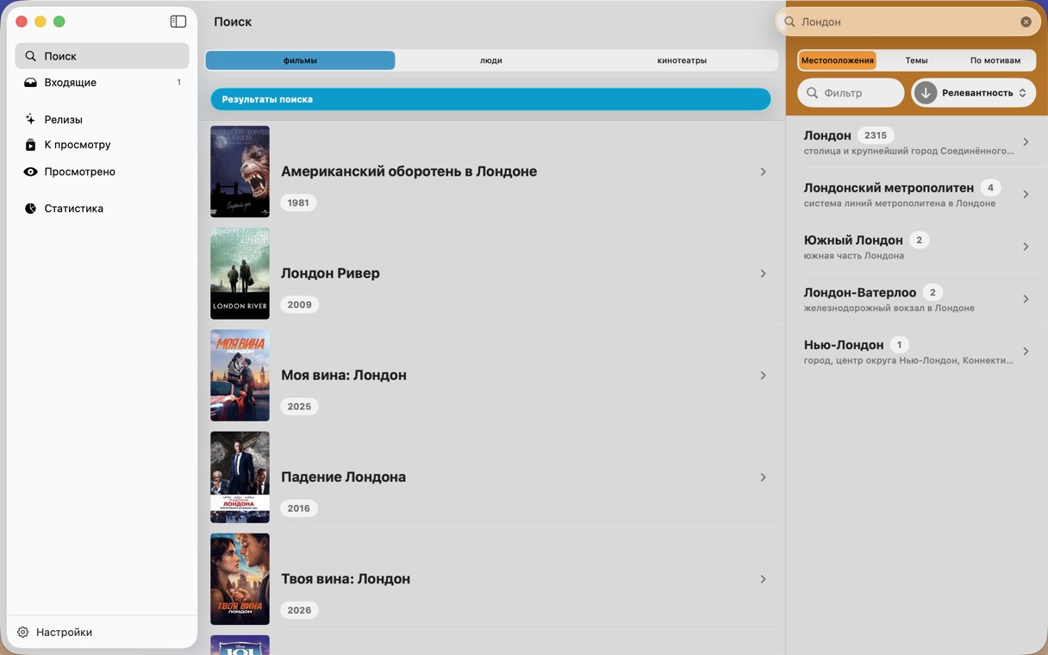Open the Твоя вина: Лондон poster

tap(240, 578)
